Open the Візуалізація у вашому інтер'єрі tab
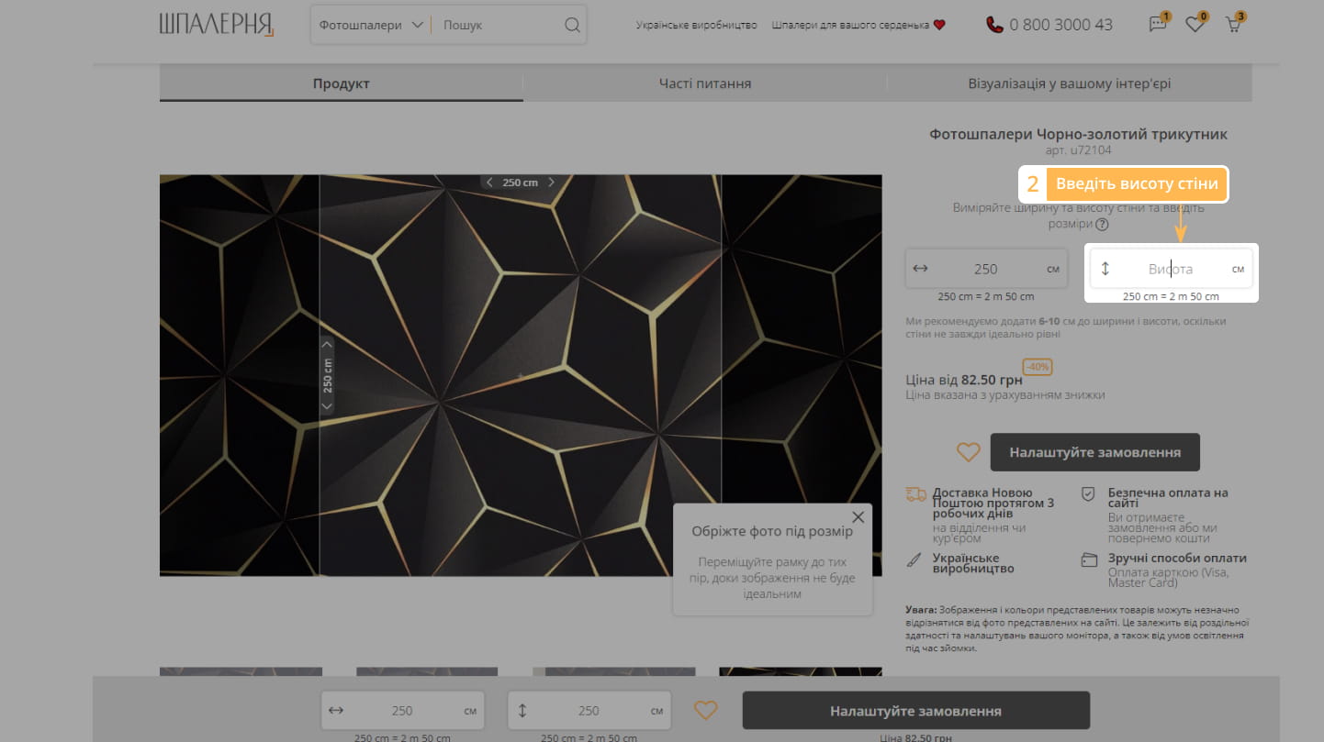The width and height of the screenshot is (1324, 742). (1069, 83)
